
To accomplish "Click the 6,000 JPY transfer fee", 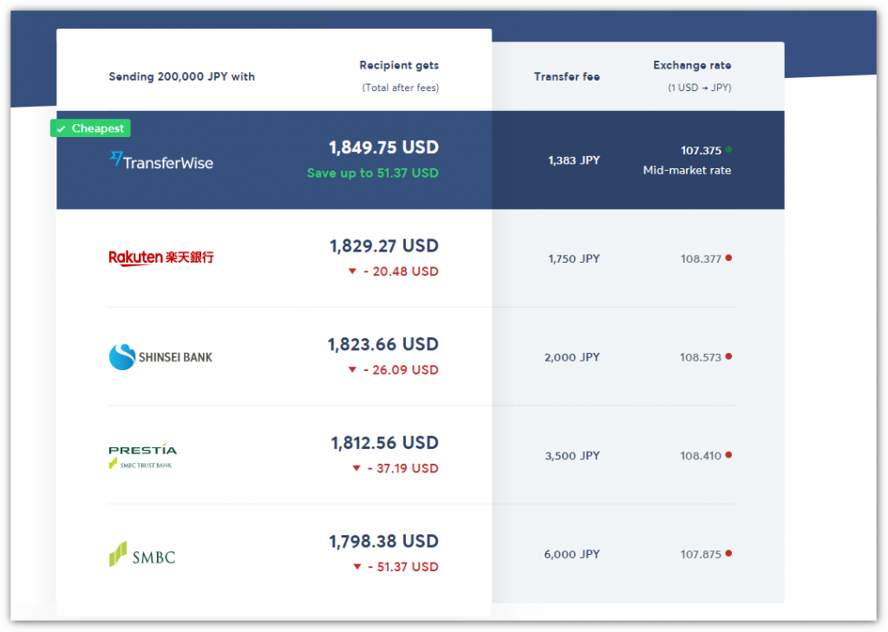I will pyautogui.click(x=572, y=555).
